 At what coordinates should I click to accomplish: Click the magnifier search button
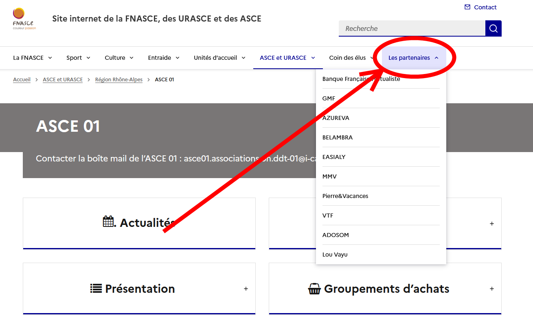(x=494, y=28)
